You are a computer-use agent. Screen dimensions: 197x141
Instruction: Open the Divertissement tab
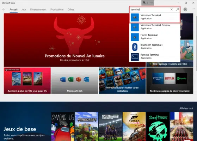pyautogui.click(x=38, y=10)
